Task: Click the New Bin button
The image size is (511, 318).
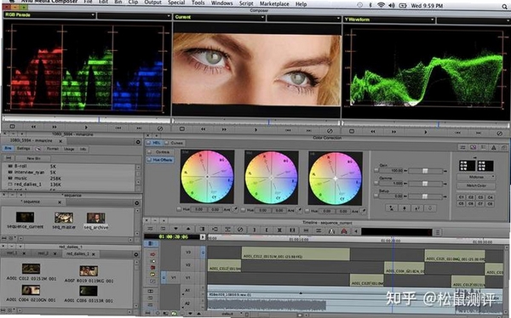Action: point(32,158)
